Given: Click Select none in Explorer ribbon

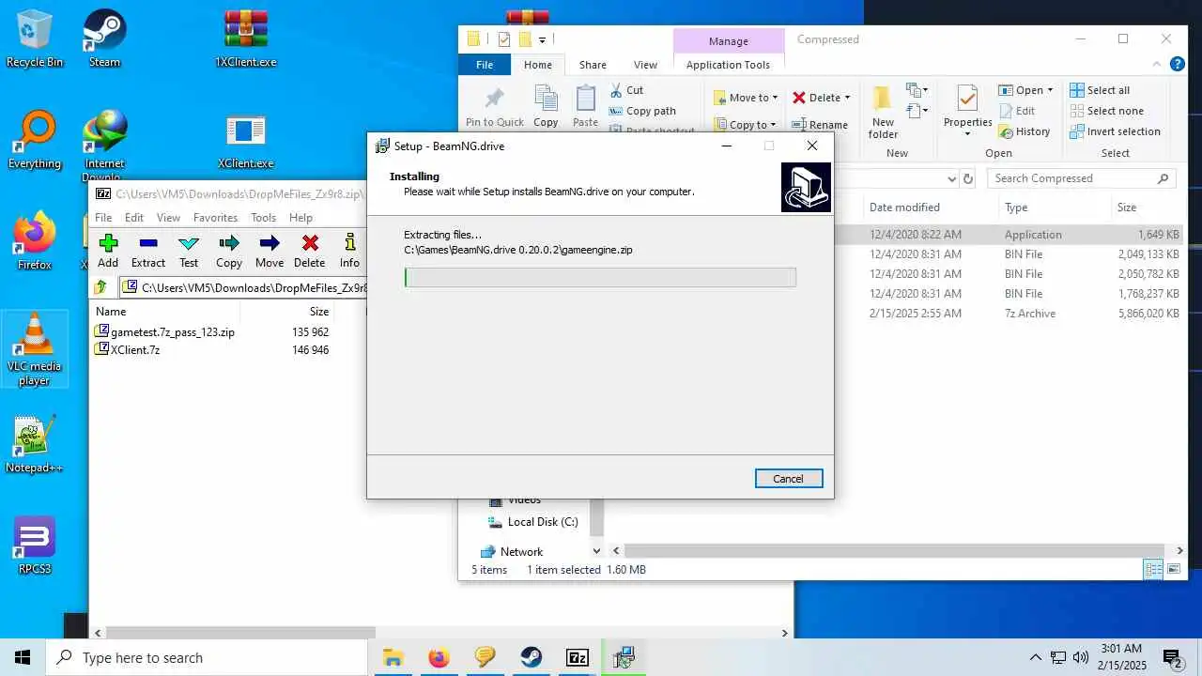Looking at the screenshot, I should tap(1106, 111).
